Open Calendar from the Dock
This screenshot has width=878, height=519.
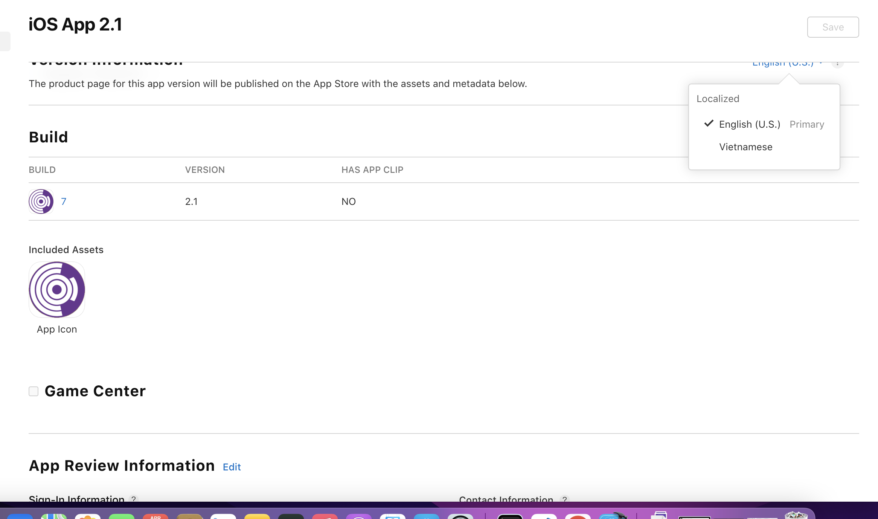coord(155,516)
